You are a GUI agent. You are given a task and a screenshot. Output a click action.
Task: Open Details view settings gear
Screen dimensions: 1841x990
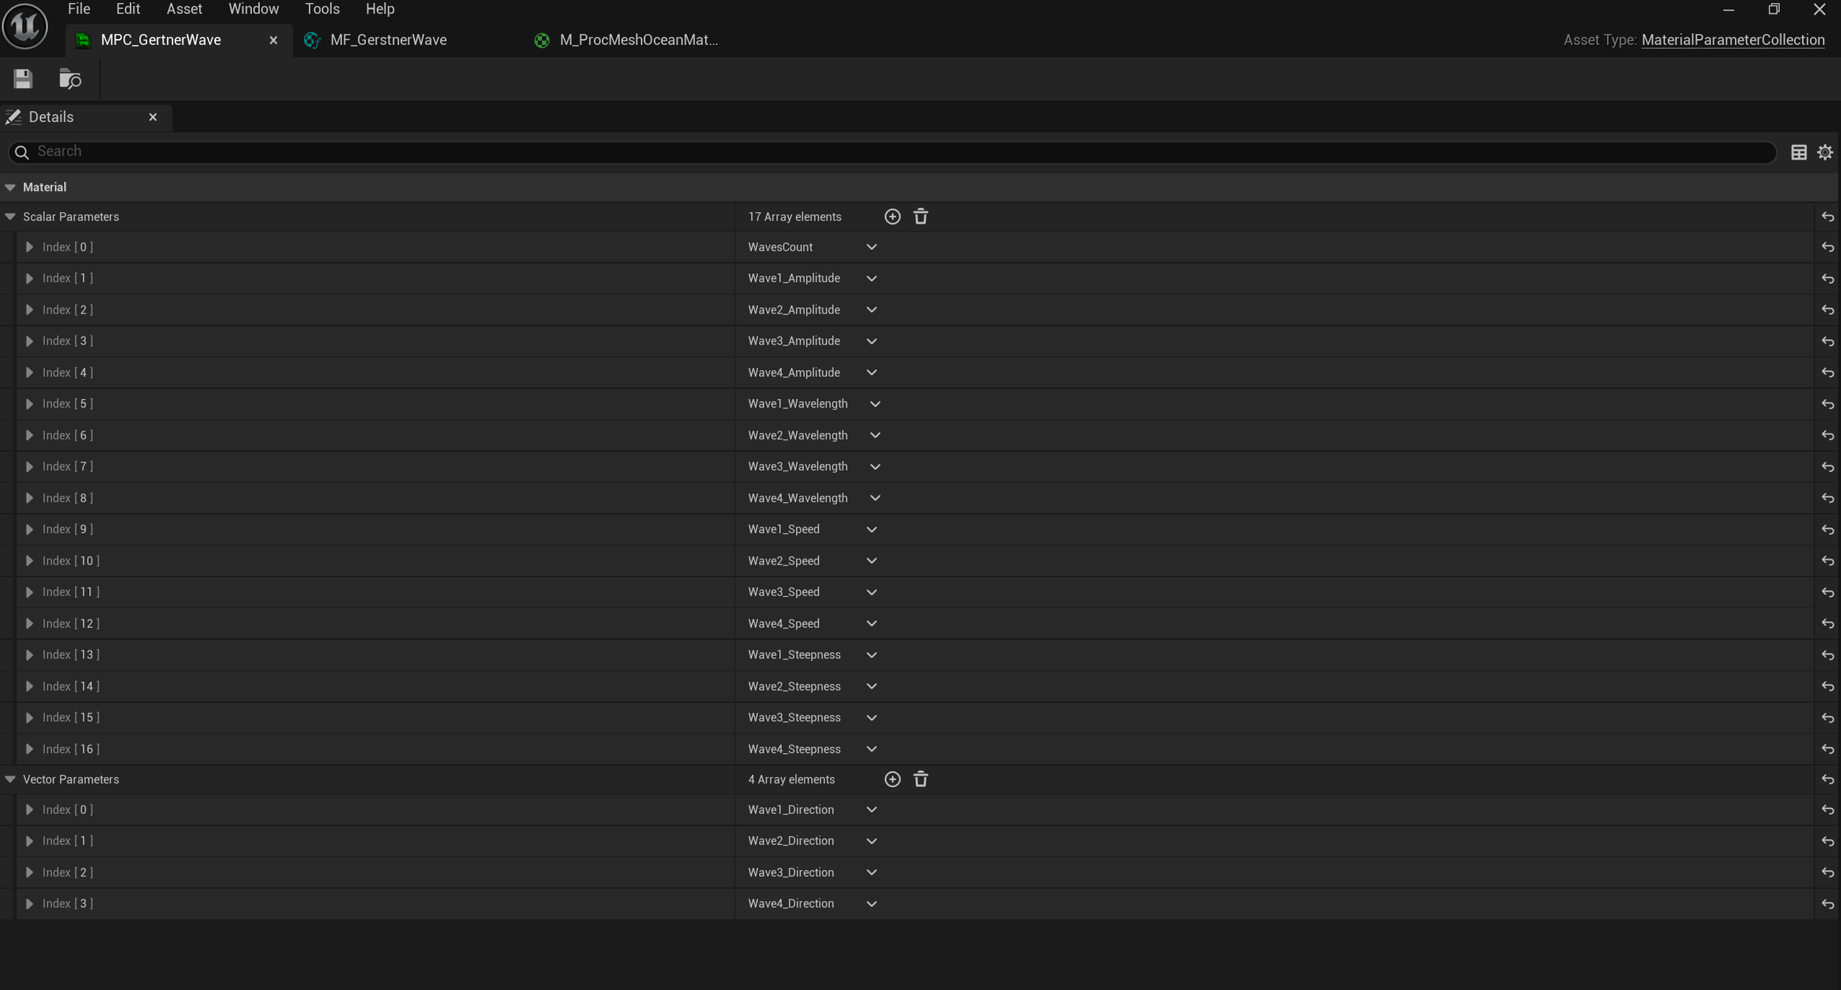click(x=1825, y=152)
